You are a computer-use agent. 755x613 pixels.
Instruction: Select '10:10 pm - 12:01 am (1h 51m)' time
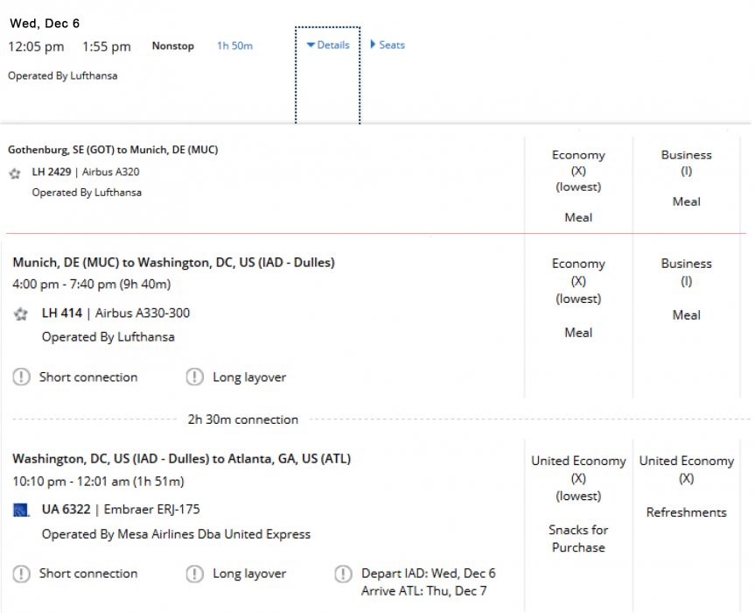pyautogui.click(x=98, y=482)
